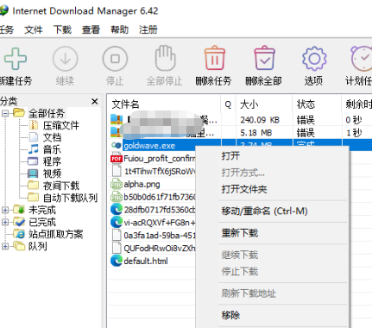Select the 夜间下载 folder icon
This screenshot has width=372, height=328.
(x=33, y=185)
